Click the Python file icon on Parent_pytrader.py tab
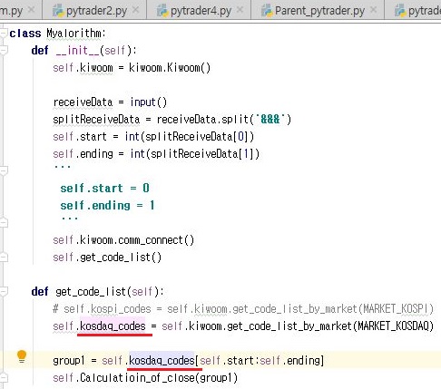The height and width of the screenshot is (389, 441). point(267,11)
